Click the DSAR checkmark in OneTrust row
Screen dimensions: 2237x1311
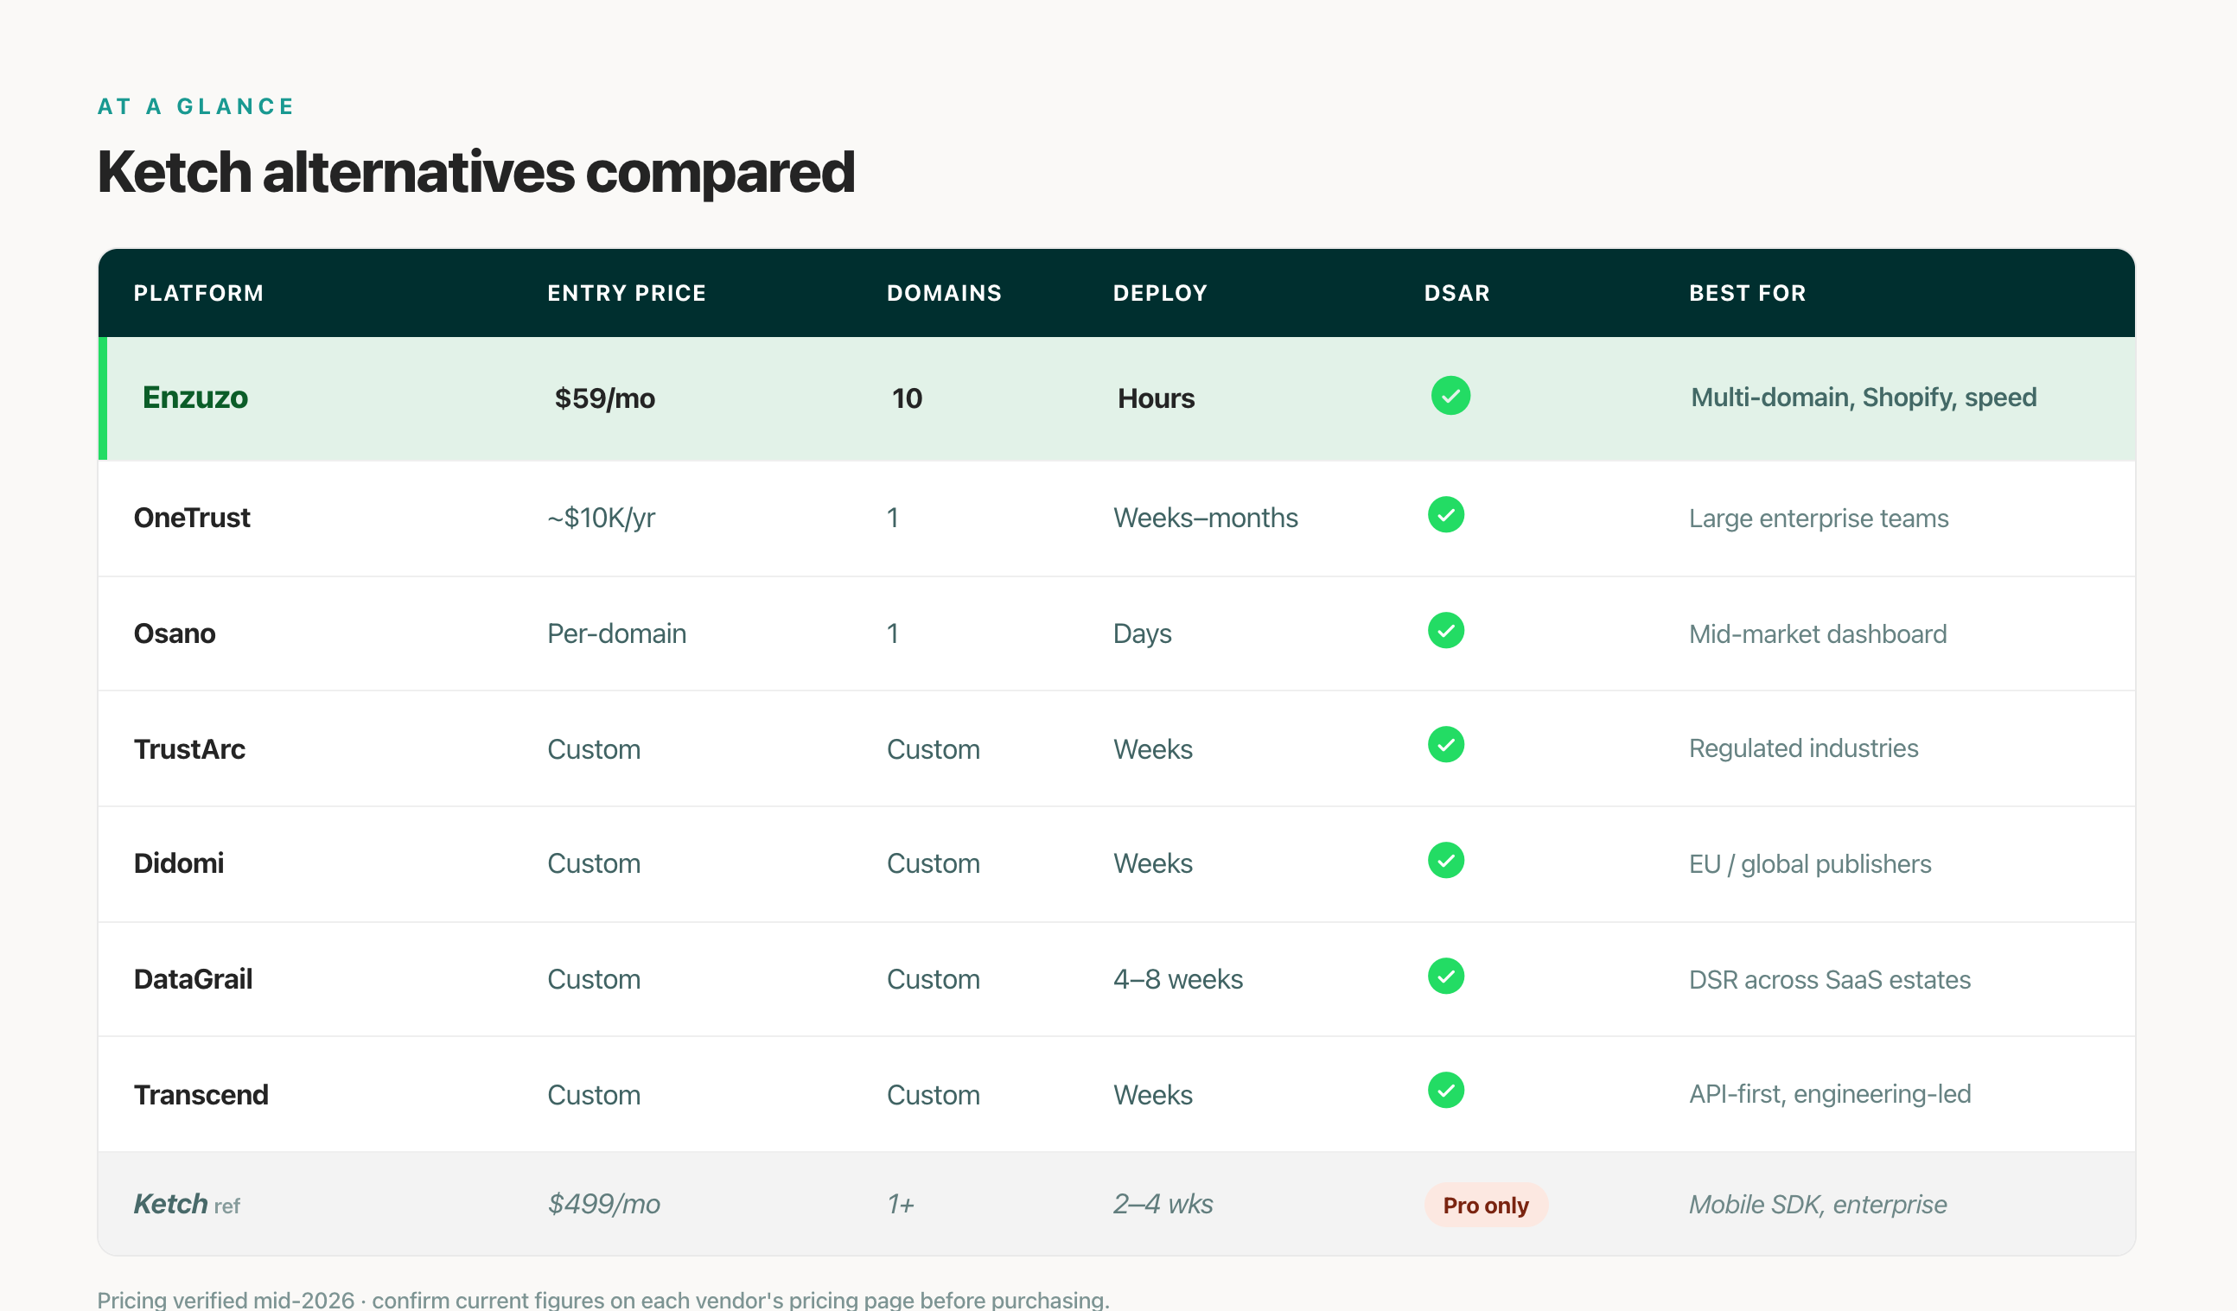click(1446, 515)
